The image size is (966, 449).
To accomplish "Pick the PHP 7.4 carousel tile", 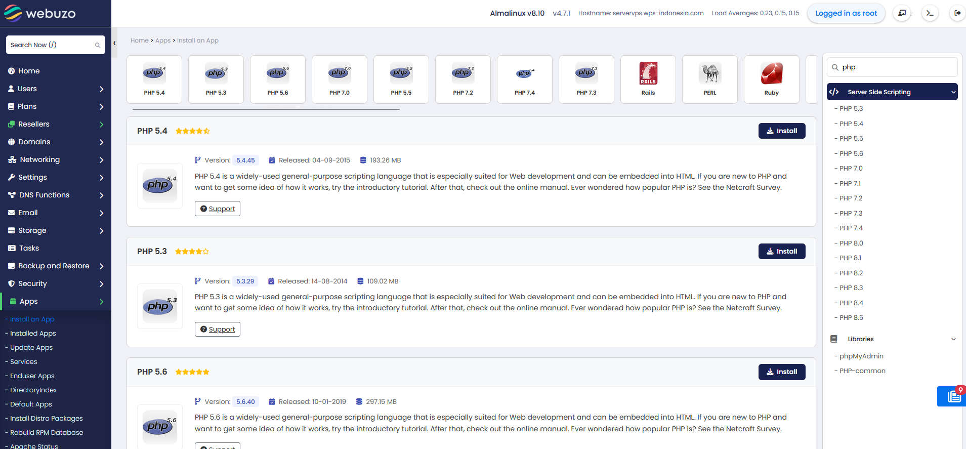I will 525,79.
